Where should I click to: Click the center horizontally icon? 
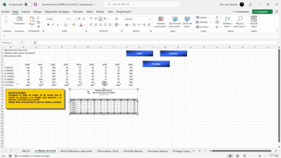click(x=96, y=25)
